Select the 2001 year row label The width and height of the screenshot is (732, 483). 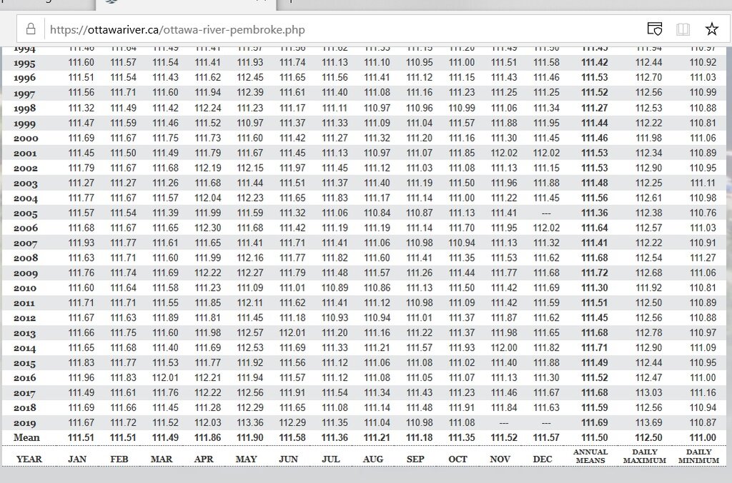click(25, 153)
